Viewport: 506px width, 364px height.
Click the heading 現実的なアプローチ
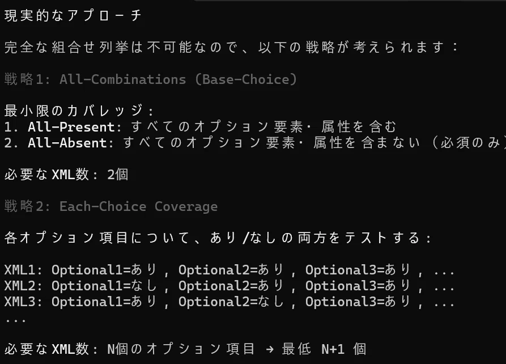coord(73,15)
